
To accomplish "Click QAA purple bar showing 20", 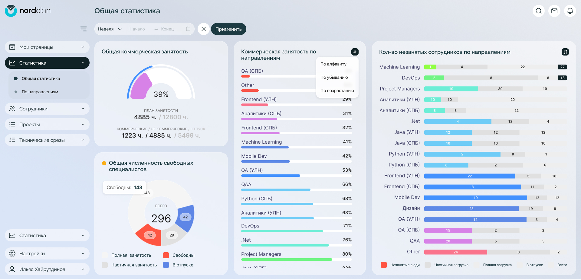I will click(448, 241).
